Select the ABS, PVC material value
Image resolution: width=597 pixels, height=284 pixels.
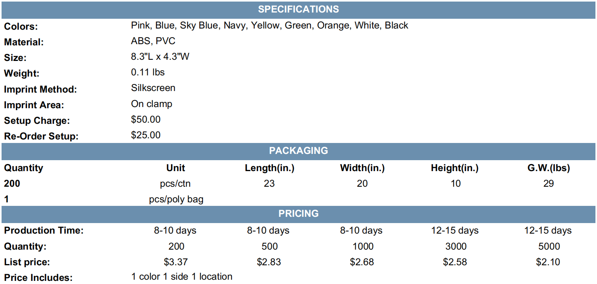pyautogui.click(x=153, y=41)
